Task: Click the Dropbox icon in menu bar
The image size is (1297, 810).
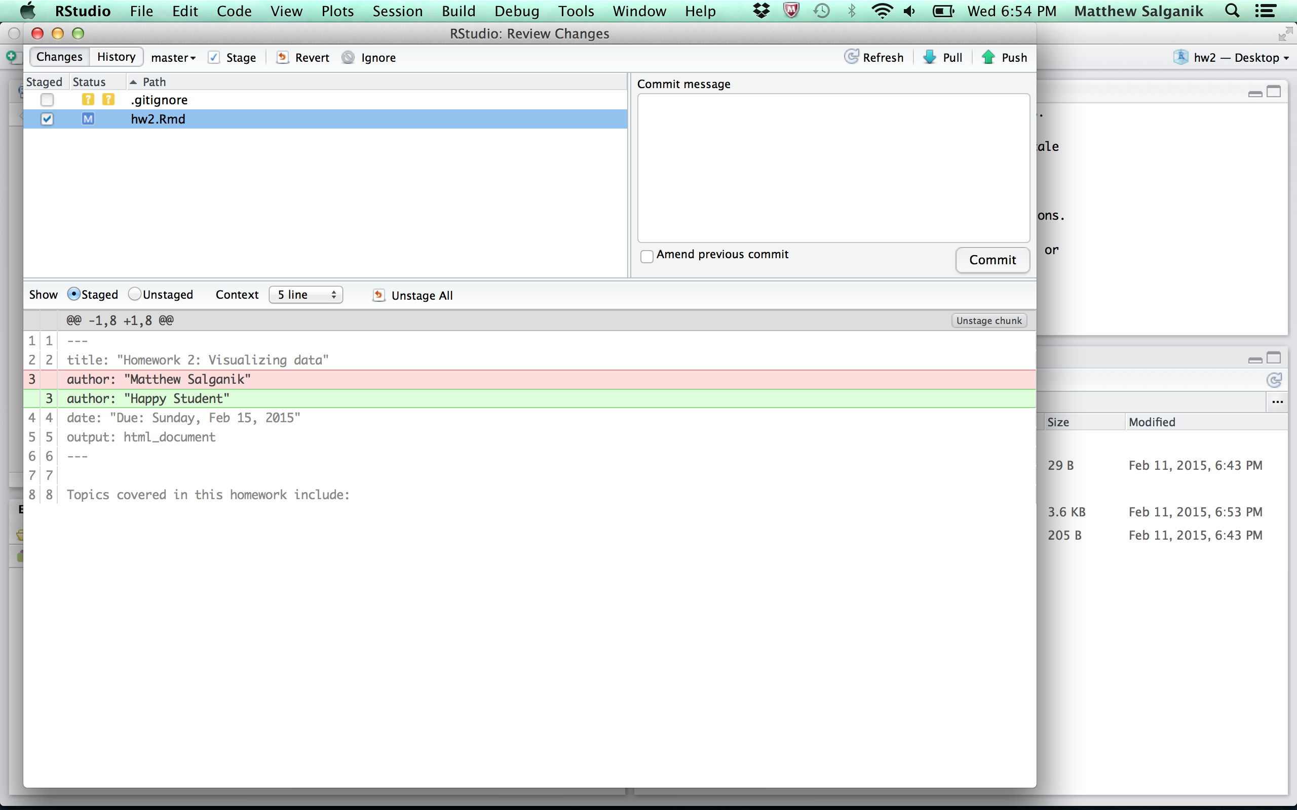Action: (x=761, y=11)
